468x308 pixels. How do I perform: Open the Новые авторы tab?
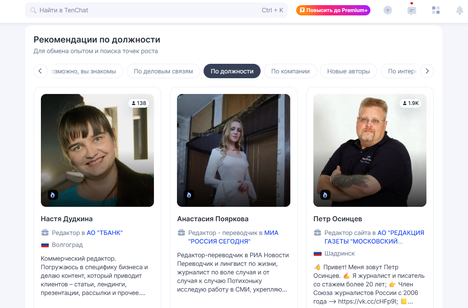coord(348,71)
